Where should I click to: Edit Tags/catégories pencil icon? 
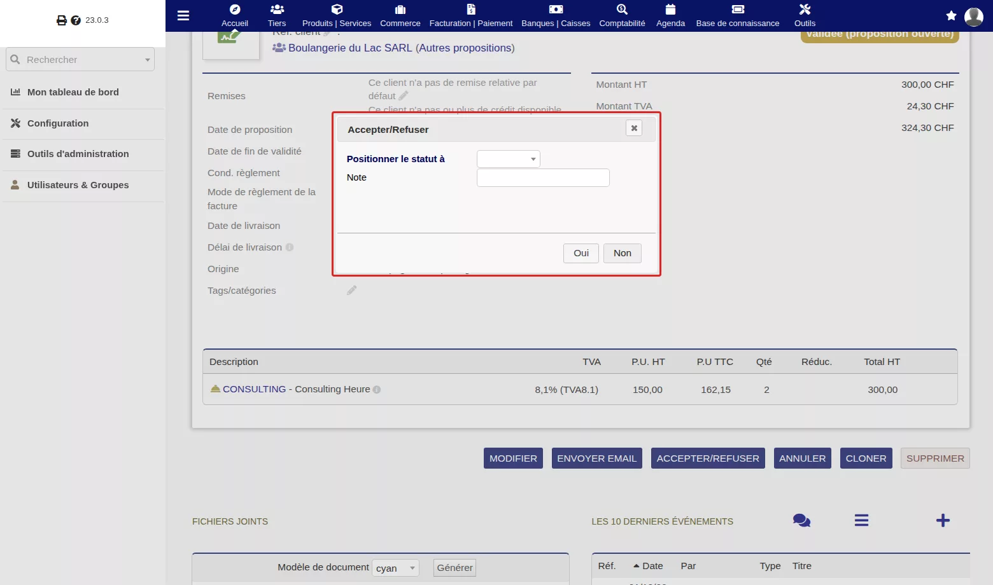point(352,290)
